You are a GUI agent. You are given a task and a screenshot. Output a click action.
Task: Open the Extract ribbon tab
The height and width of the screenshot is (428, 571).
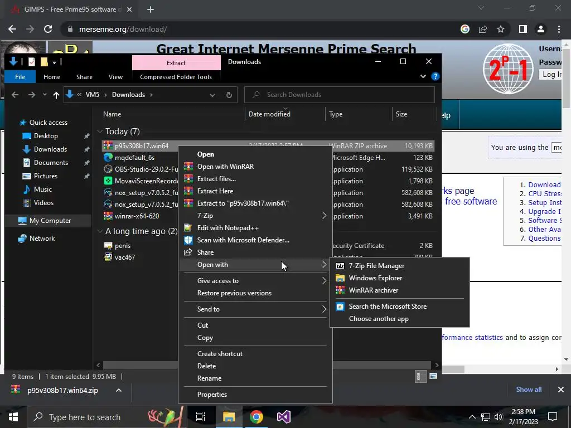click(176, 62)
